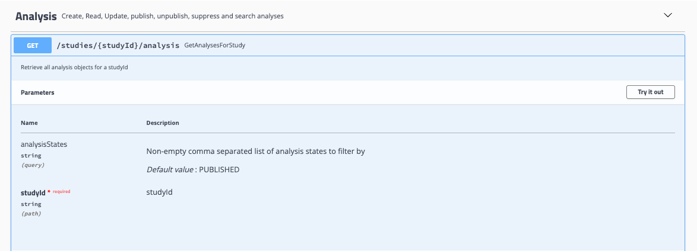Image resolution: width=697 pixels, height=251 pixels.
Task: Click the Analysis section heading
Action: (x=36, y=16)
